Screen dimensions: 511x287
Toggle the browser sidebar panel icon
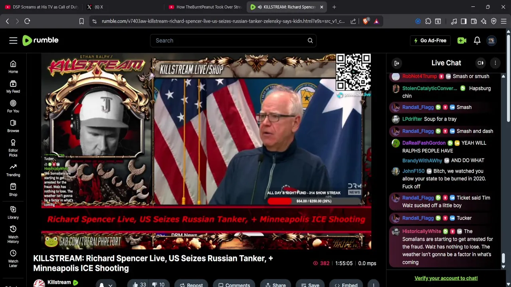463,21
